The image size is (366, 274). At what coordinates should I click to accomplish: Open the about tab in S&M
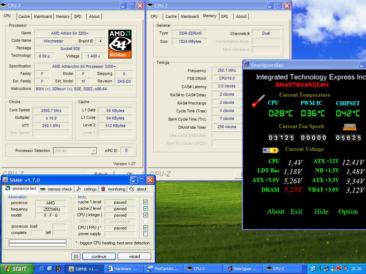138,189
